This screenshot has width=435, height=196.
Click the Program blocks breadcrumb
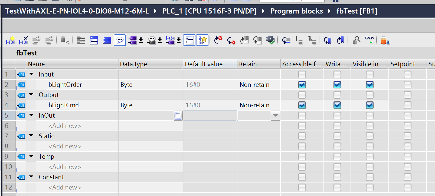(x=296, y=11)
